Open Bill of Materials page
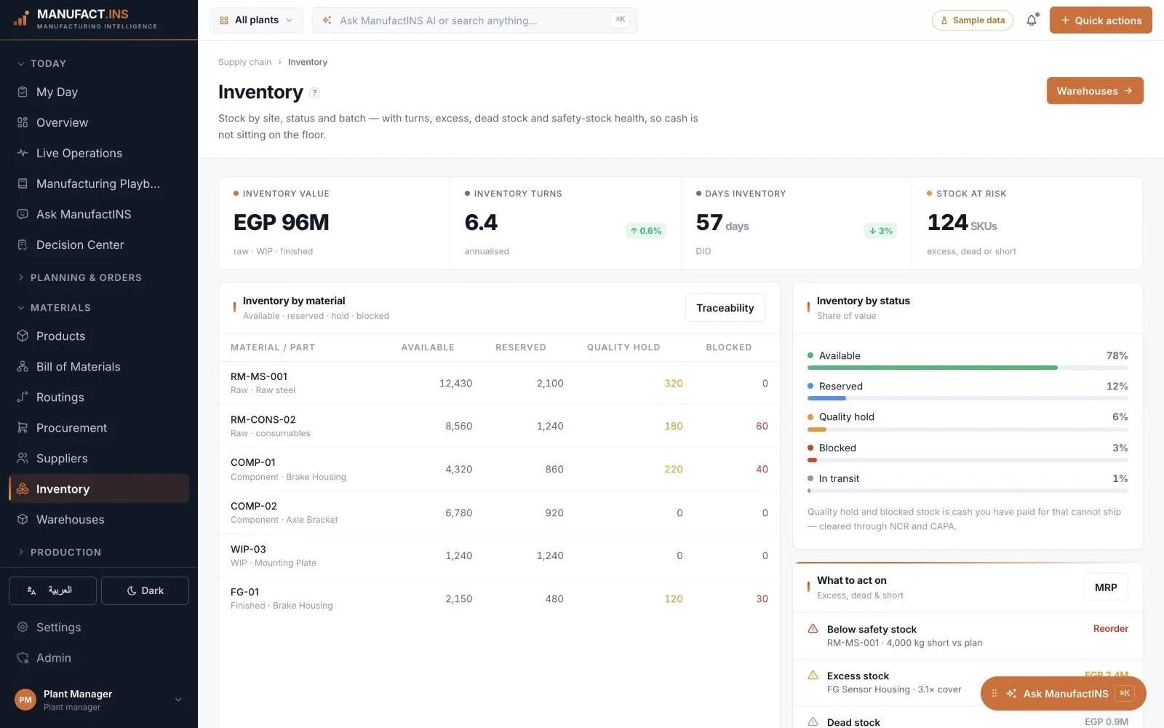 (x=99, y=367)
